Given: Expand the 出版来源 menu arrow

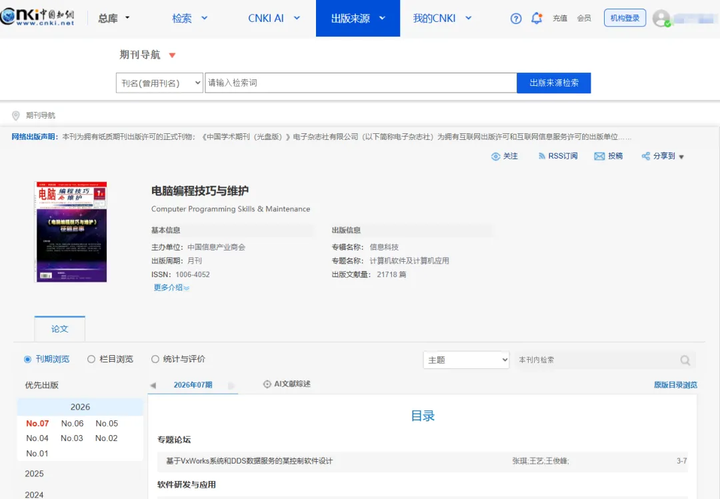Looking at the screenshot, I should tap(382, 18).
